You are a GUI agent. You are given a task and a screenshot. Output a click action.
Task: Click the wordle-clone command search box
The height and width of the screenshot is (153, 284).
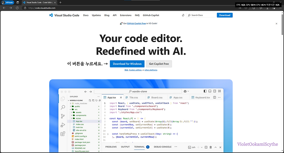(x=138, y=92)
